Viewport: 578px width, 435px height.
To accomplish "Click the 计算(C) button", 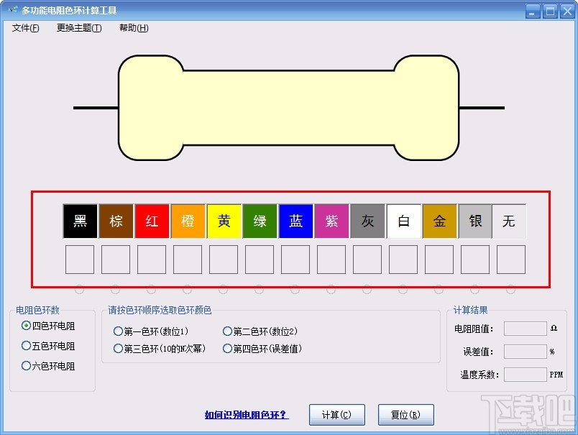I will click(x=336, y=414).
